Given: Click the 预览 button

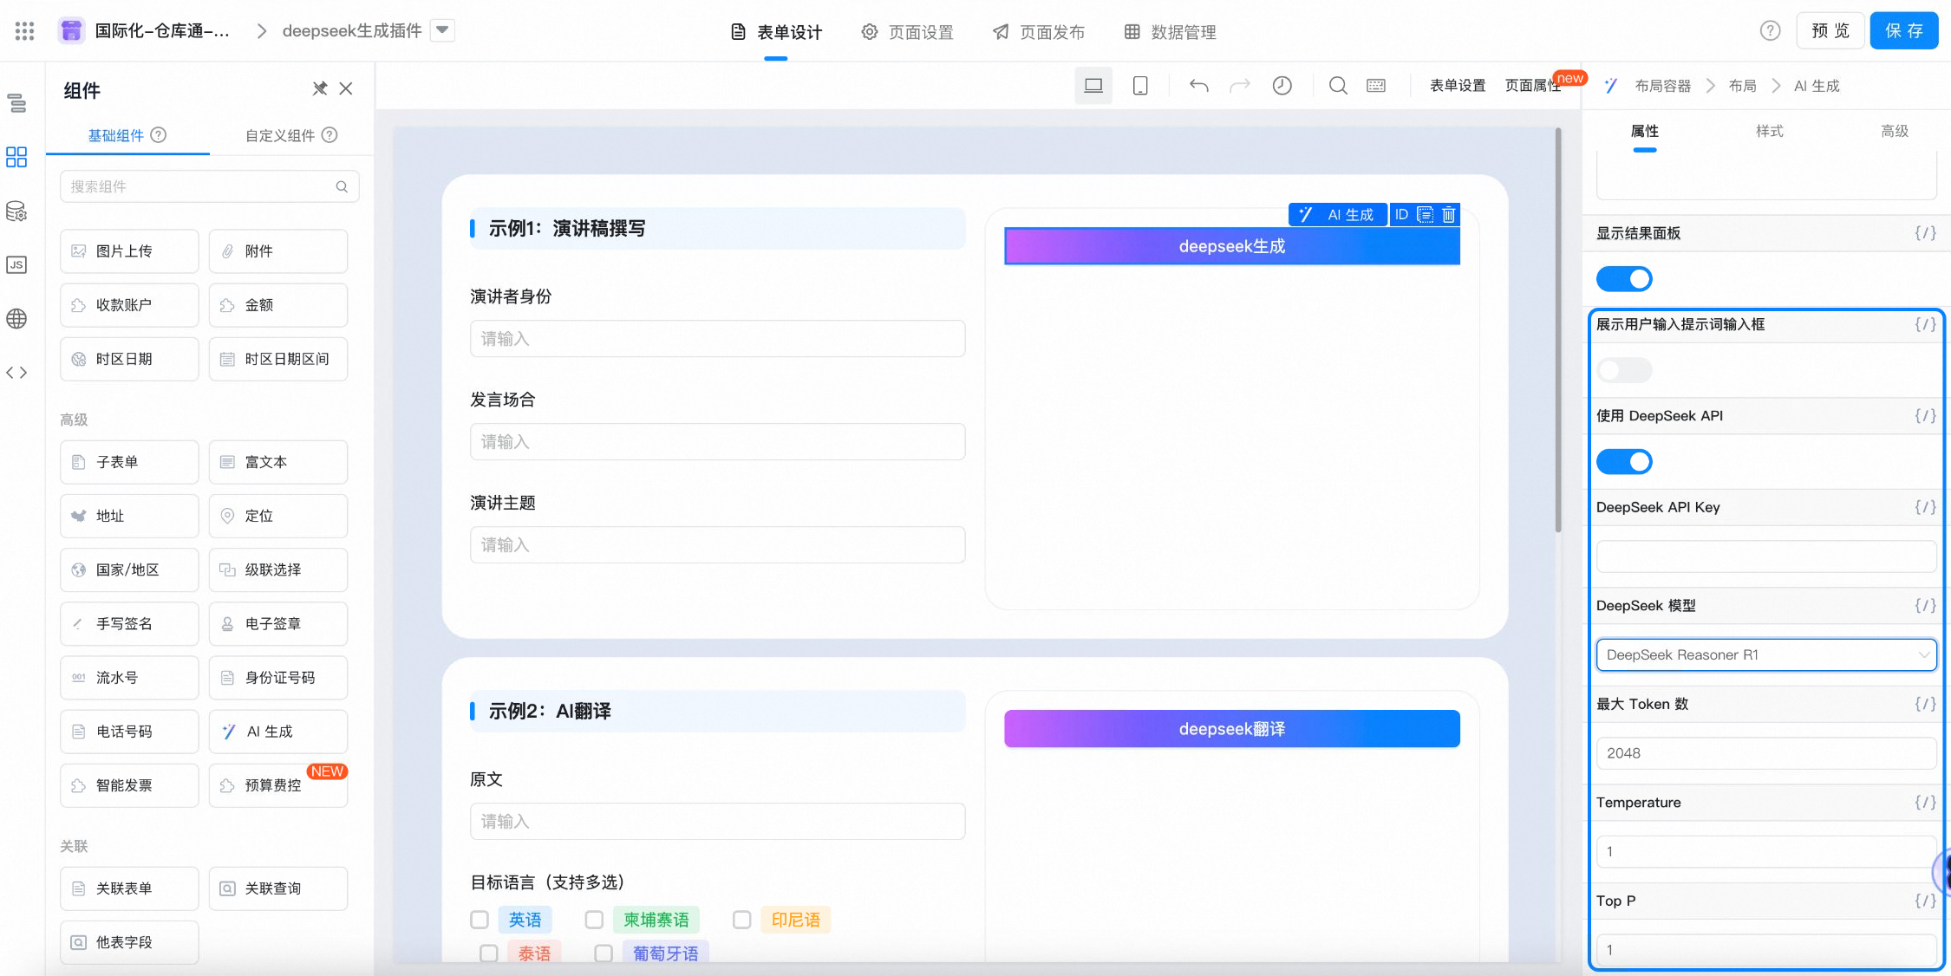Looking at the screenshot, I should pyautogui.click(x=1830, y=31).
